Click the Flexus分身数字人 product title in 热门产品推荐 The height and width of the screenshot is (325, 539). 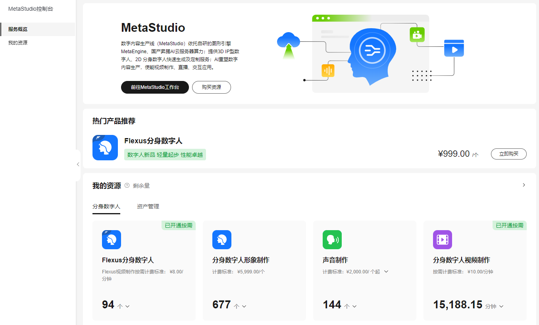click(153, 141)
